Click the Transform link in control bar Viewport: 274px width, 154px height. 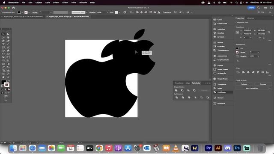click(x=167, y=12)
